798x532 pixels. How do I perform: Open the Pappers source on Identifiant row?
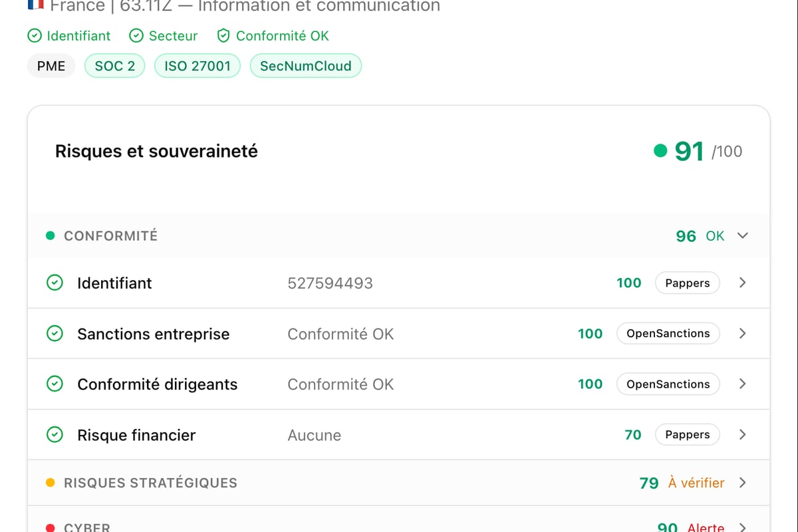[687, 283]
